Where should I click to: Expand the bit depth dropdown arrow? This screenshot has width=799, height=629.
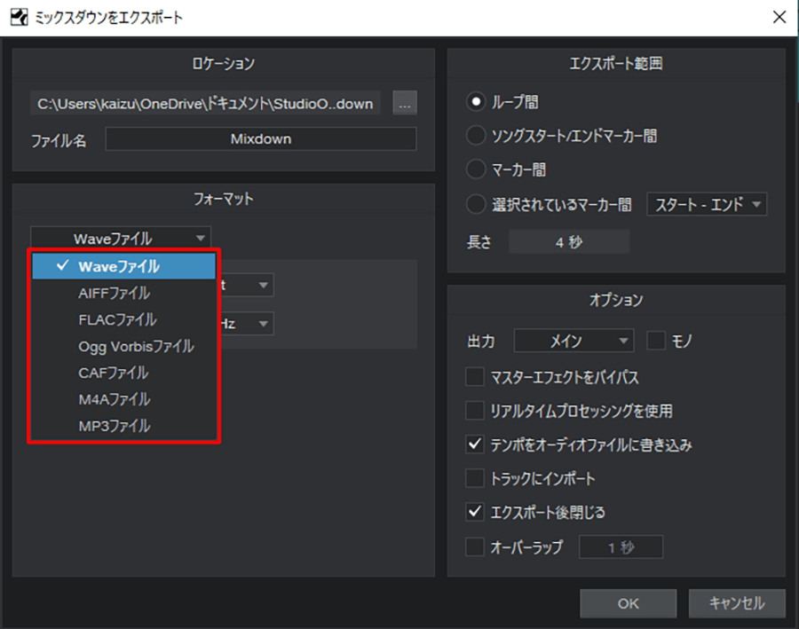[x=263, y=285]
